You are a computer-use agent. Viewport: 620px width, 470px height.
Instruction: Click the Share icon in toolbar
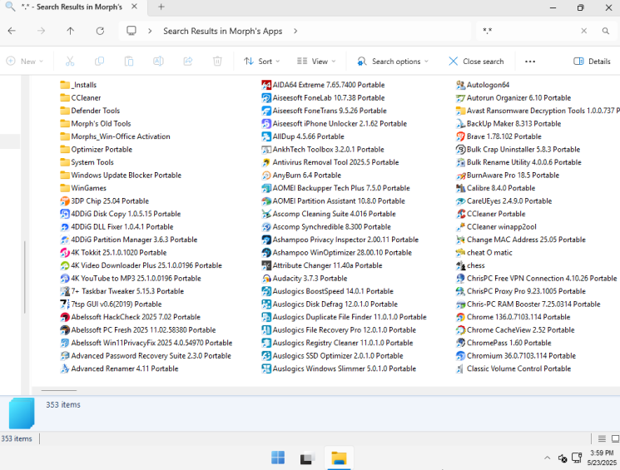[x=188, y=62]
